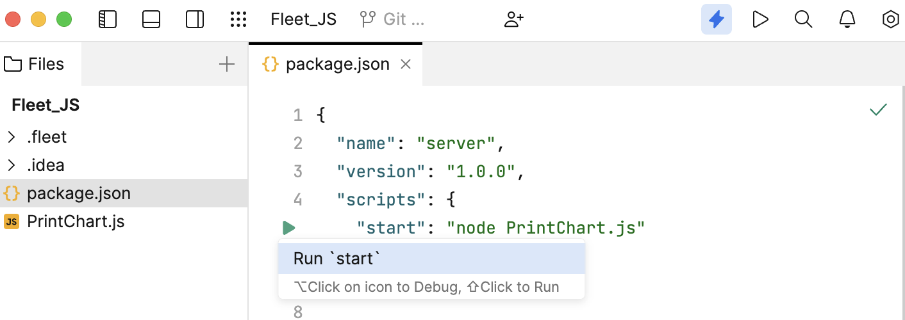This screenshot has width=905, height=320.
Task: Toggle the right panel visibility
Action: tap(195, 19)
